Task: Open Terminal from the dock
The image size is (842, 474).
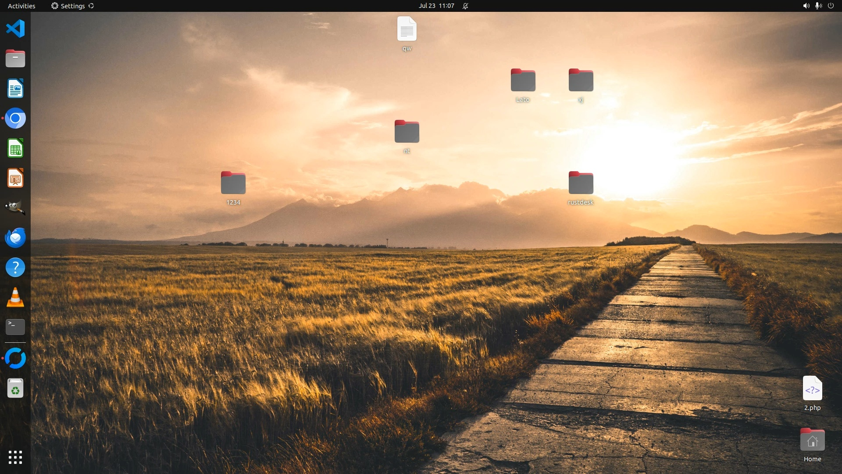Action: 15,327
